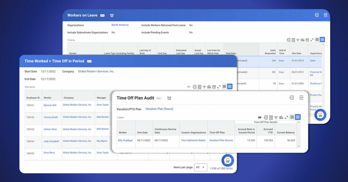Select Accrued YTD value 120.024
The width and height of the screenshot is (348, 182).
(268, 140)
